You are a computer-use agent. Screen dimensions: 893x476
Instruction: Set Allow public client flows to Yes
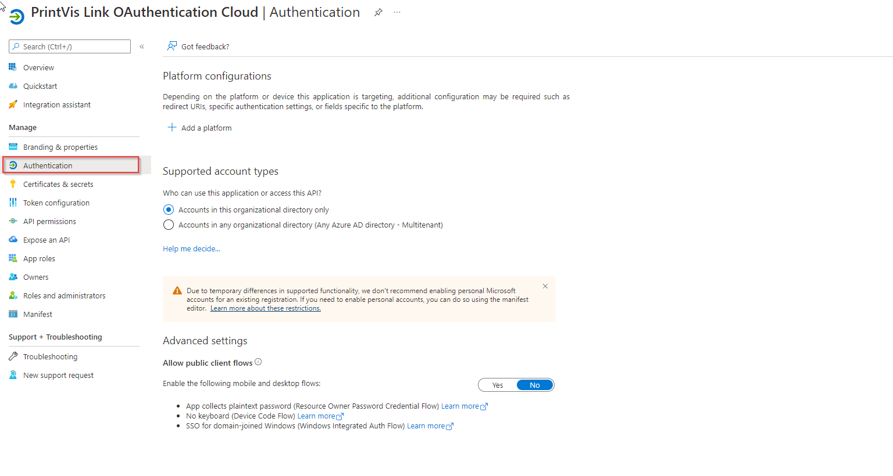(x=498, y=385)
